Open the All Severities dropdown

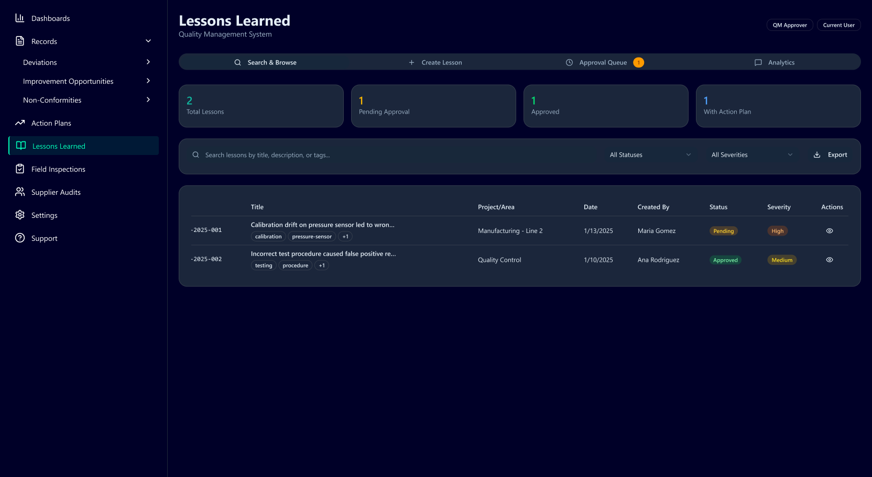coord(752,155)
